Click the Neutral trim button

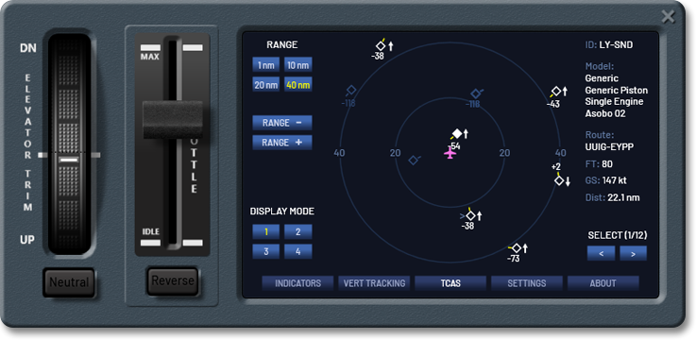tap(69, 282)
